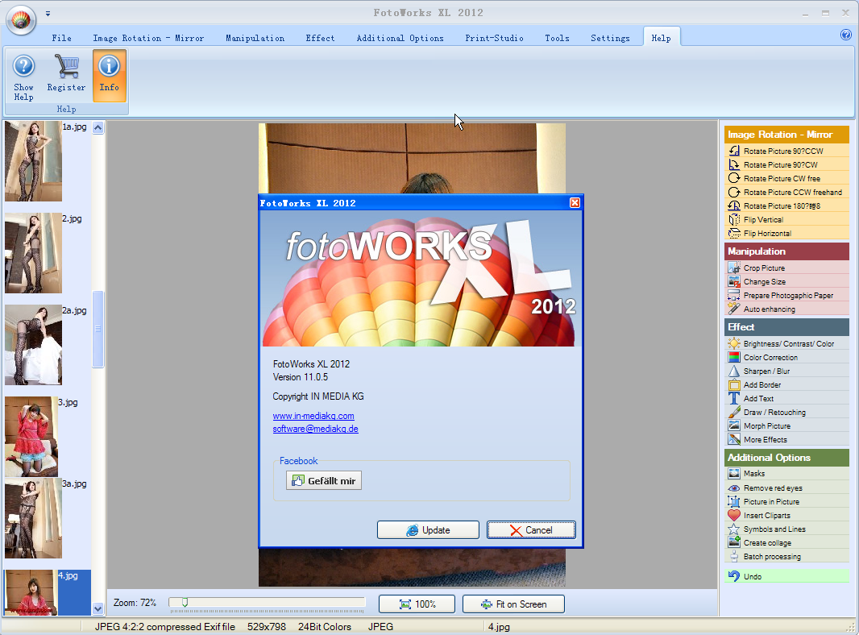
Task: Click thumbnail list scroll down arrow
Action: [98, 608]
